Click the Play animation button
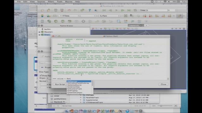Image resolution: width=202 pixels, height=113 pixels. point(116,10)
